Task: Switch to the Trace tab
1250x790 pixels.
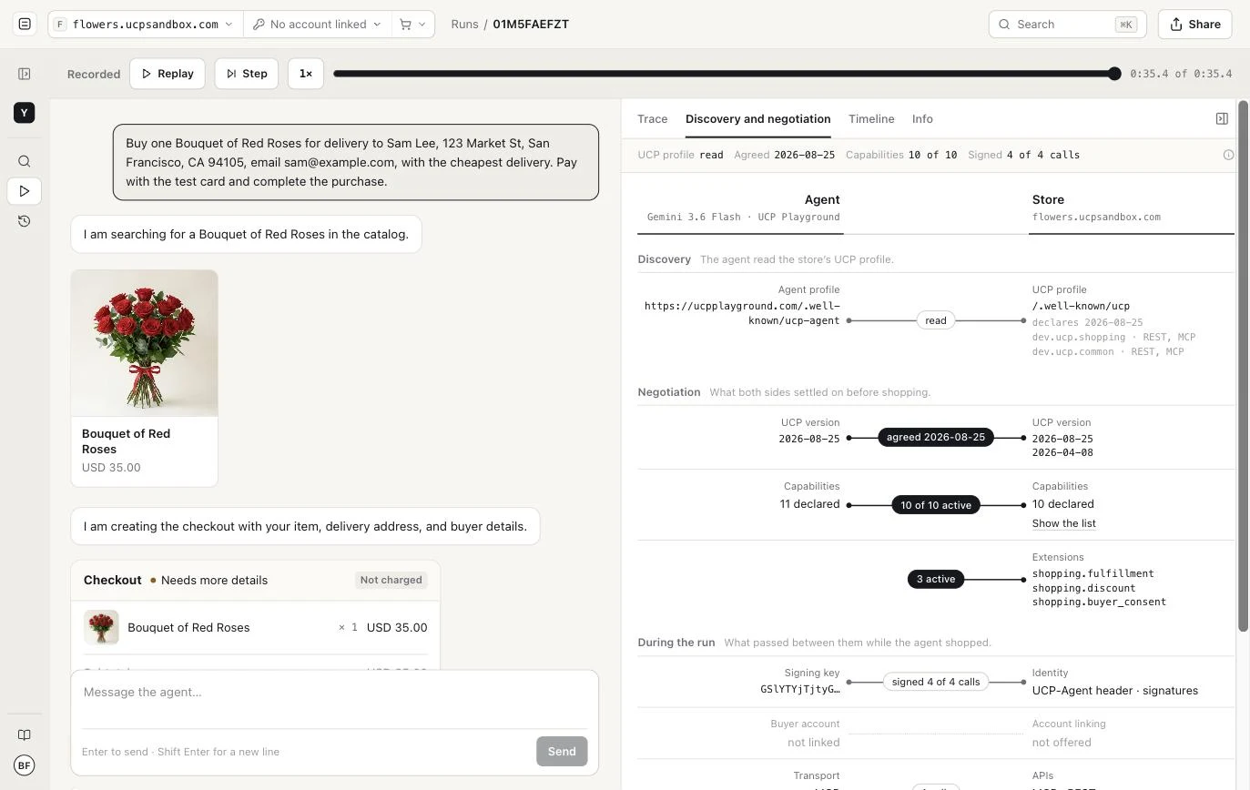Action: (x=653, y=119)
